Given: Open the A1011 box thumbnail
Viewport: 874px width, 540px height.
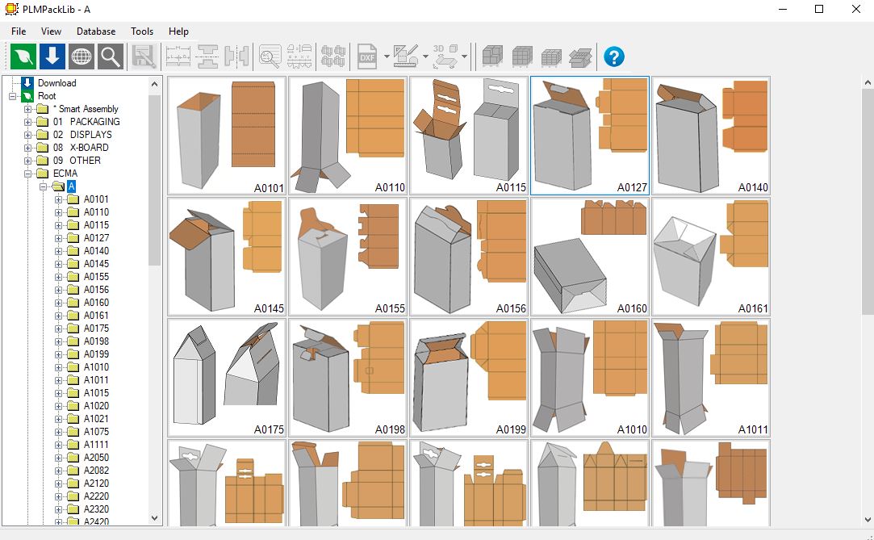Looking at the screenshot, I should pos(711,378).
